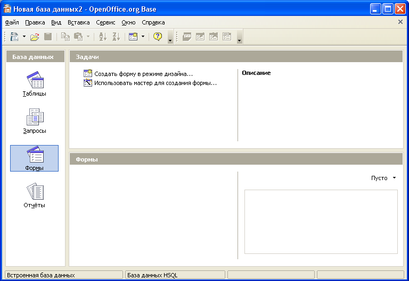The width and height of the screenshot is (409, 281).
Task: Click the Paste toolbar icon
Action: pos(78,37)
